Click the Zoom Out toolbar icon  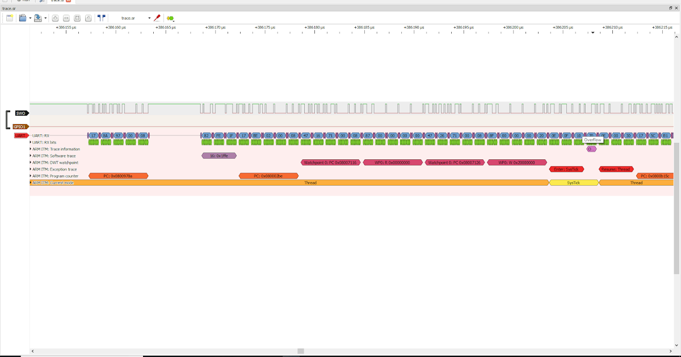[66, 18]
